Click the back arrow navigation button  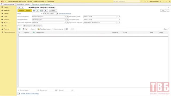pos(19,7)
